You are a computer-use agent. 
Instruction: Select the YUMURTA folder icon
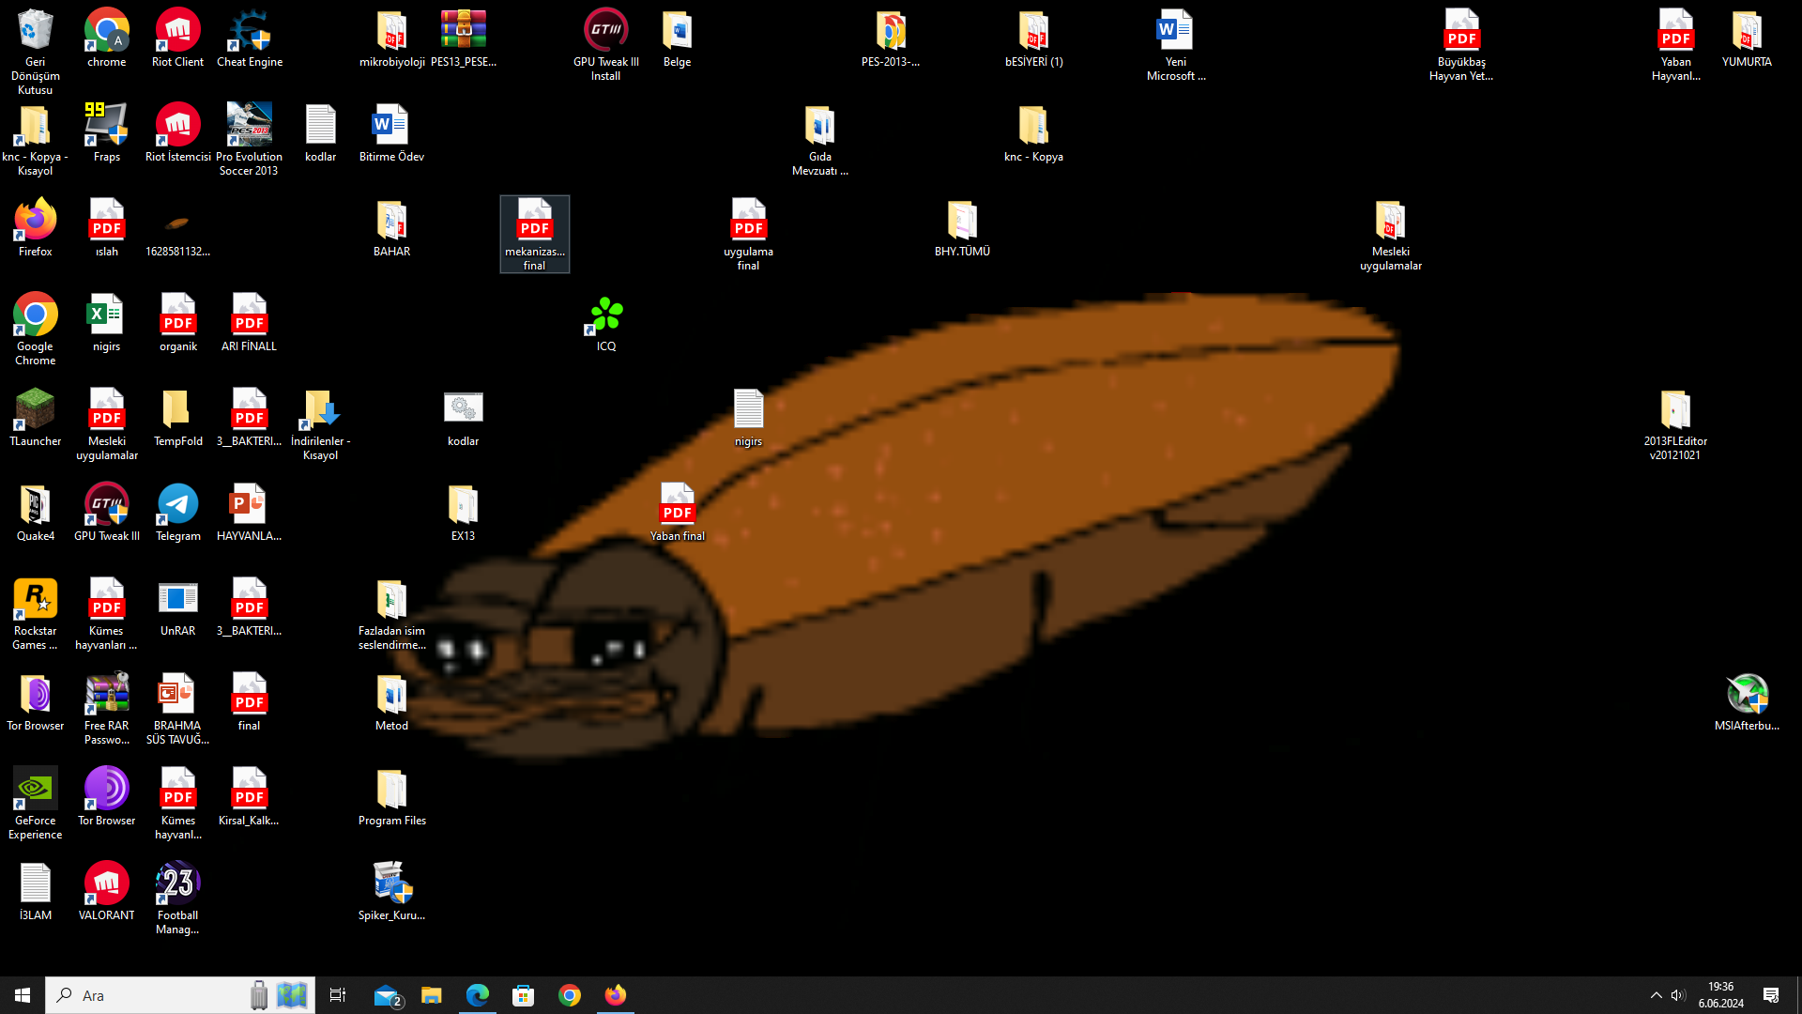(x=1747, y=38)
